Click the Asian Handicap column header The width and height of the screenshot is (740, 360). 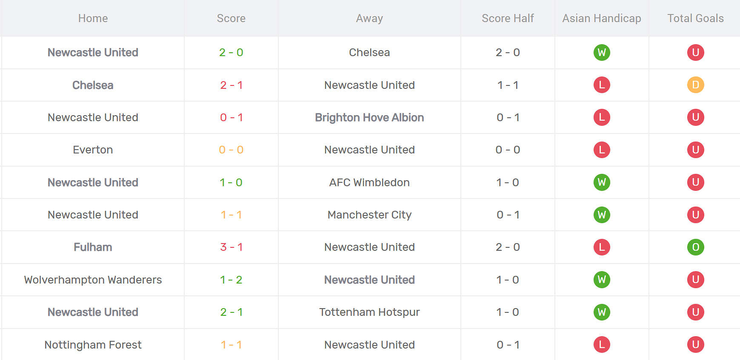tap(601, 18)
